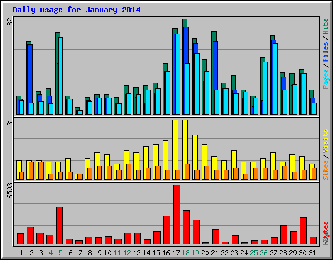Screen dimensions: 333x260
Task: Click day 6 on the x-axis
Action: click(x=70, y=253)
